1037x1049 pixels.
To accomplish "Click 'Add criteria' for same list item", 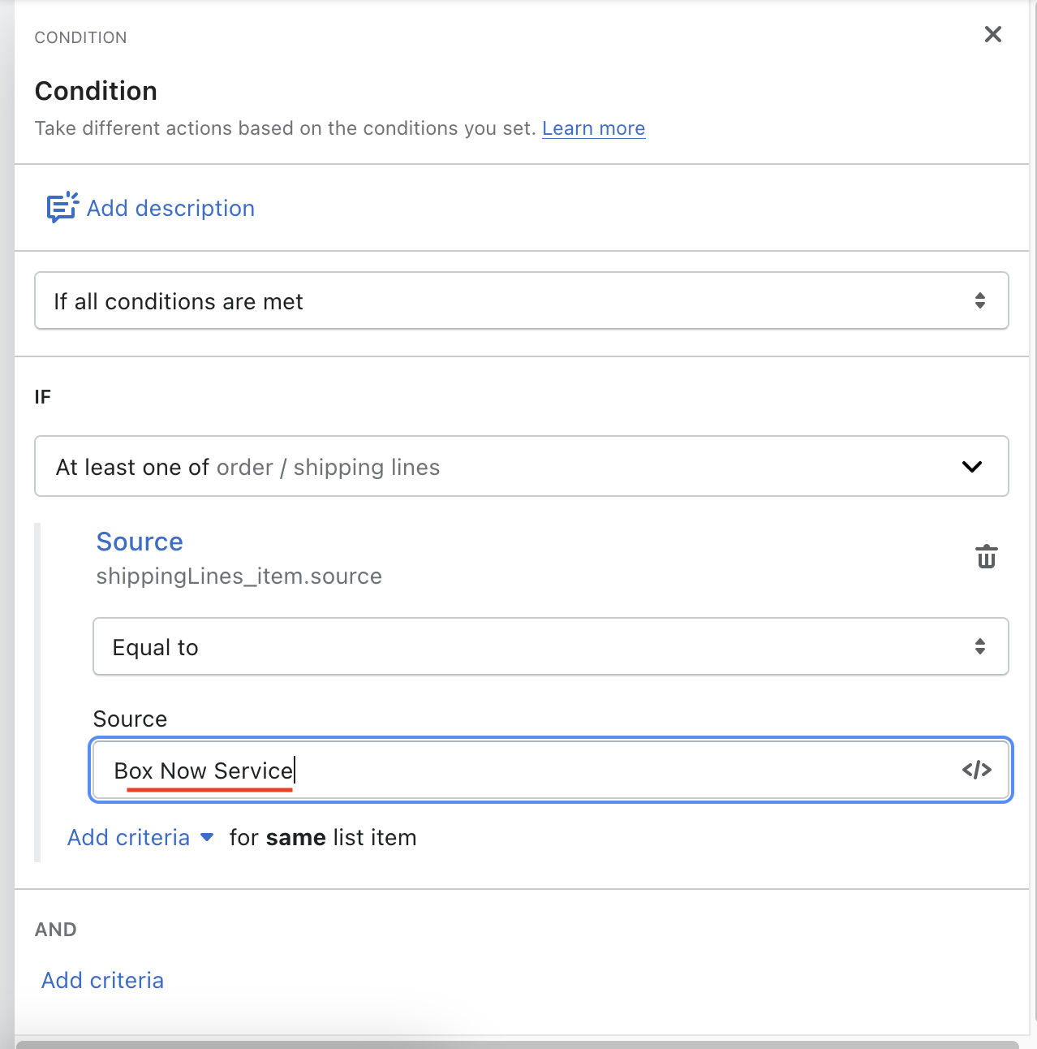I will click(128, 838).
